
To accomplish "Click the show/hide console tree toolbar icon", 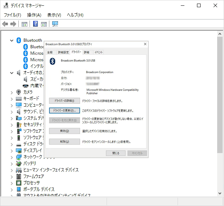I will [24, 24].
